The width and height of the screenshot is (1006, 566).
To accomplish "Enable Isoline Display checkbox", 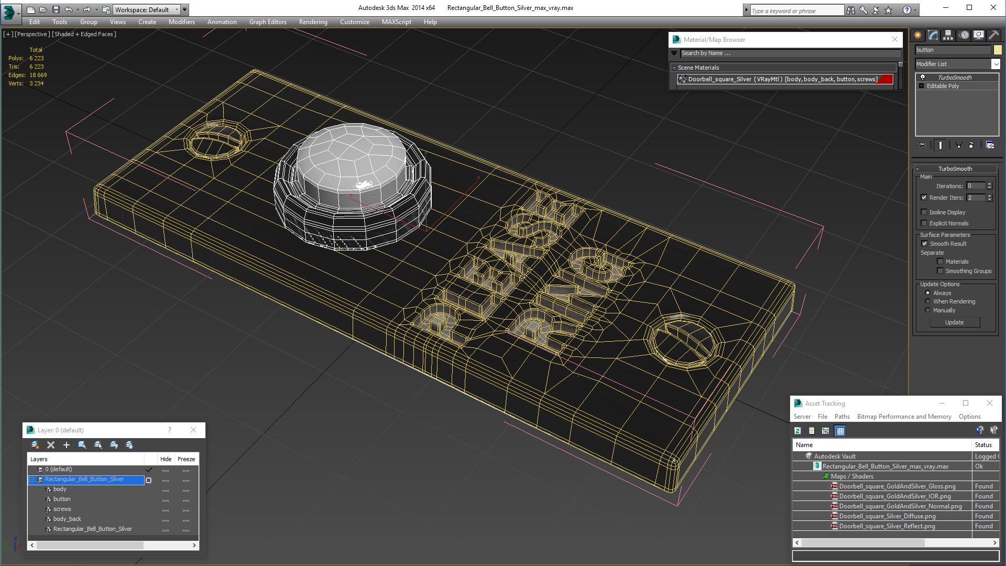I will 924,212.
